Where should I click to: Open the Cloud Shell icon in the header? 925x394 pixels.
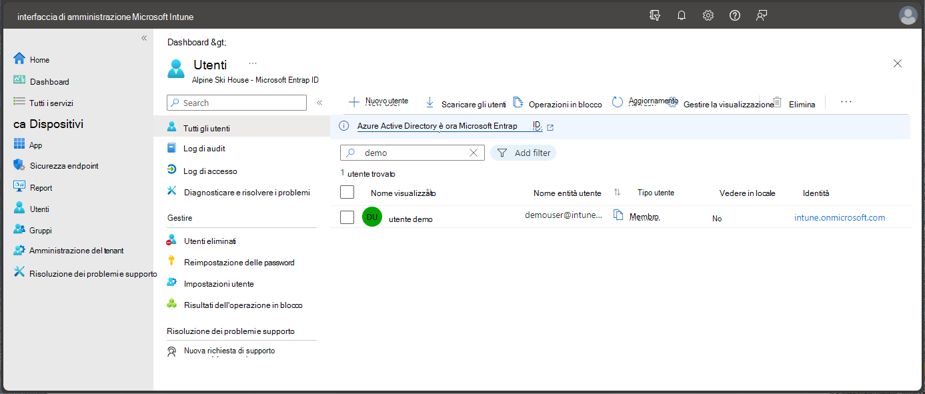point(655,15)
